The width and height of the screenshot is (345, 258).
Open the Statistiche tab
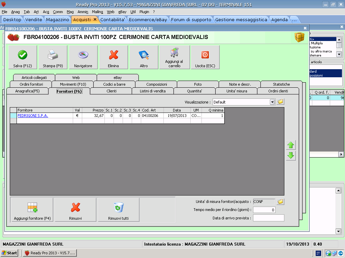point(281,84)
